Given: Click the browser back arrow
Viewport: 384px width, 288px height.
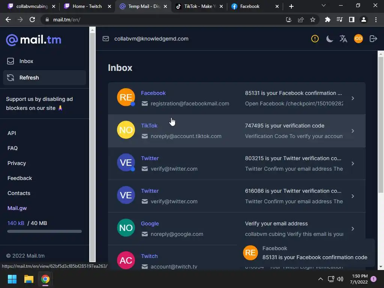Looking at the screenshot, I should click(8, 19).
